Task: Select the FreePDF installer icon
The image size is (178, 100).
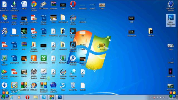Action: point(34,18)
